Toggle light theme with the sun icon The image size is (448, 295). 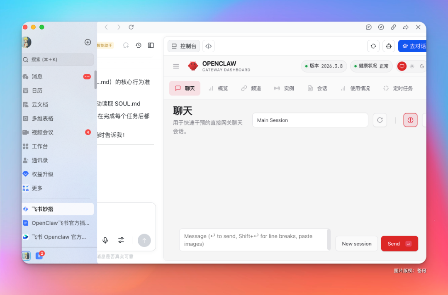(x=412, y=66)
